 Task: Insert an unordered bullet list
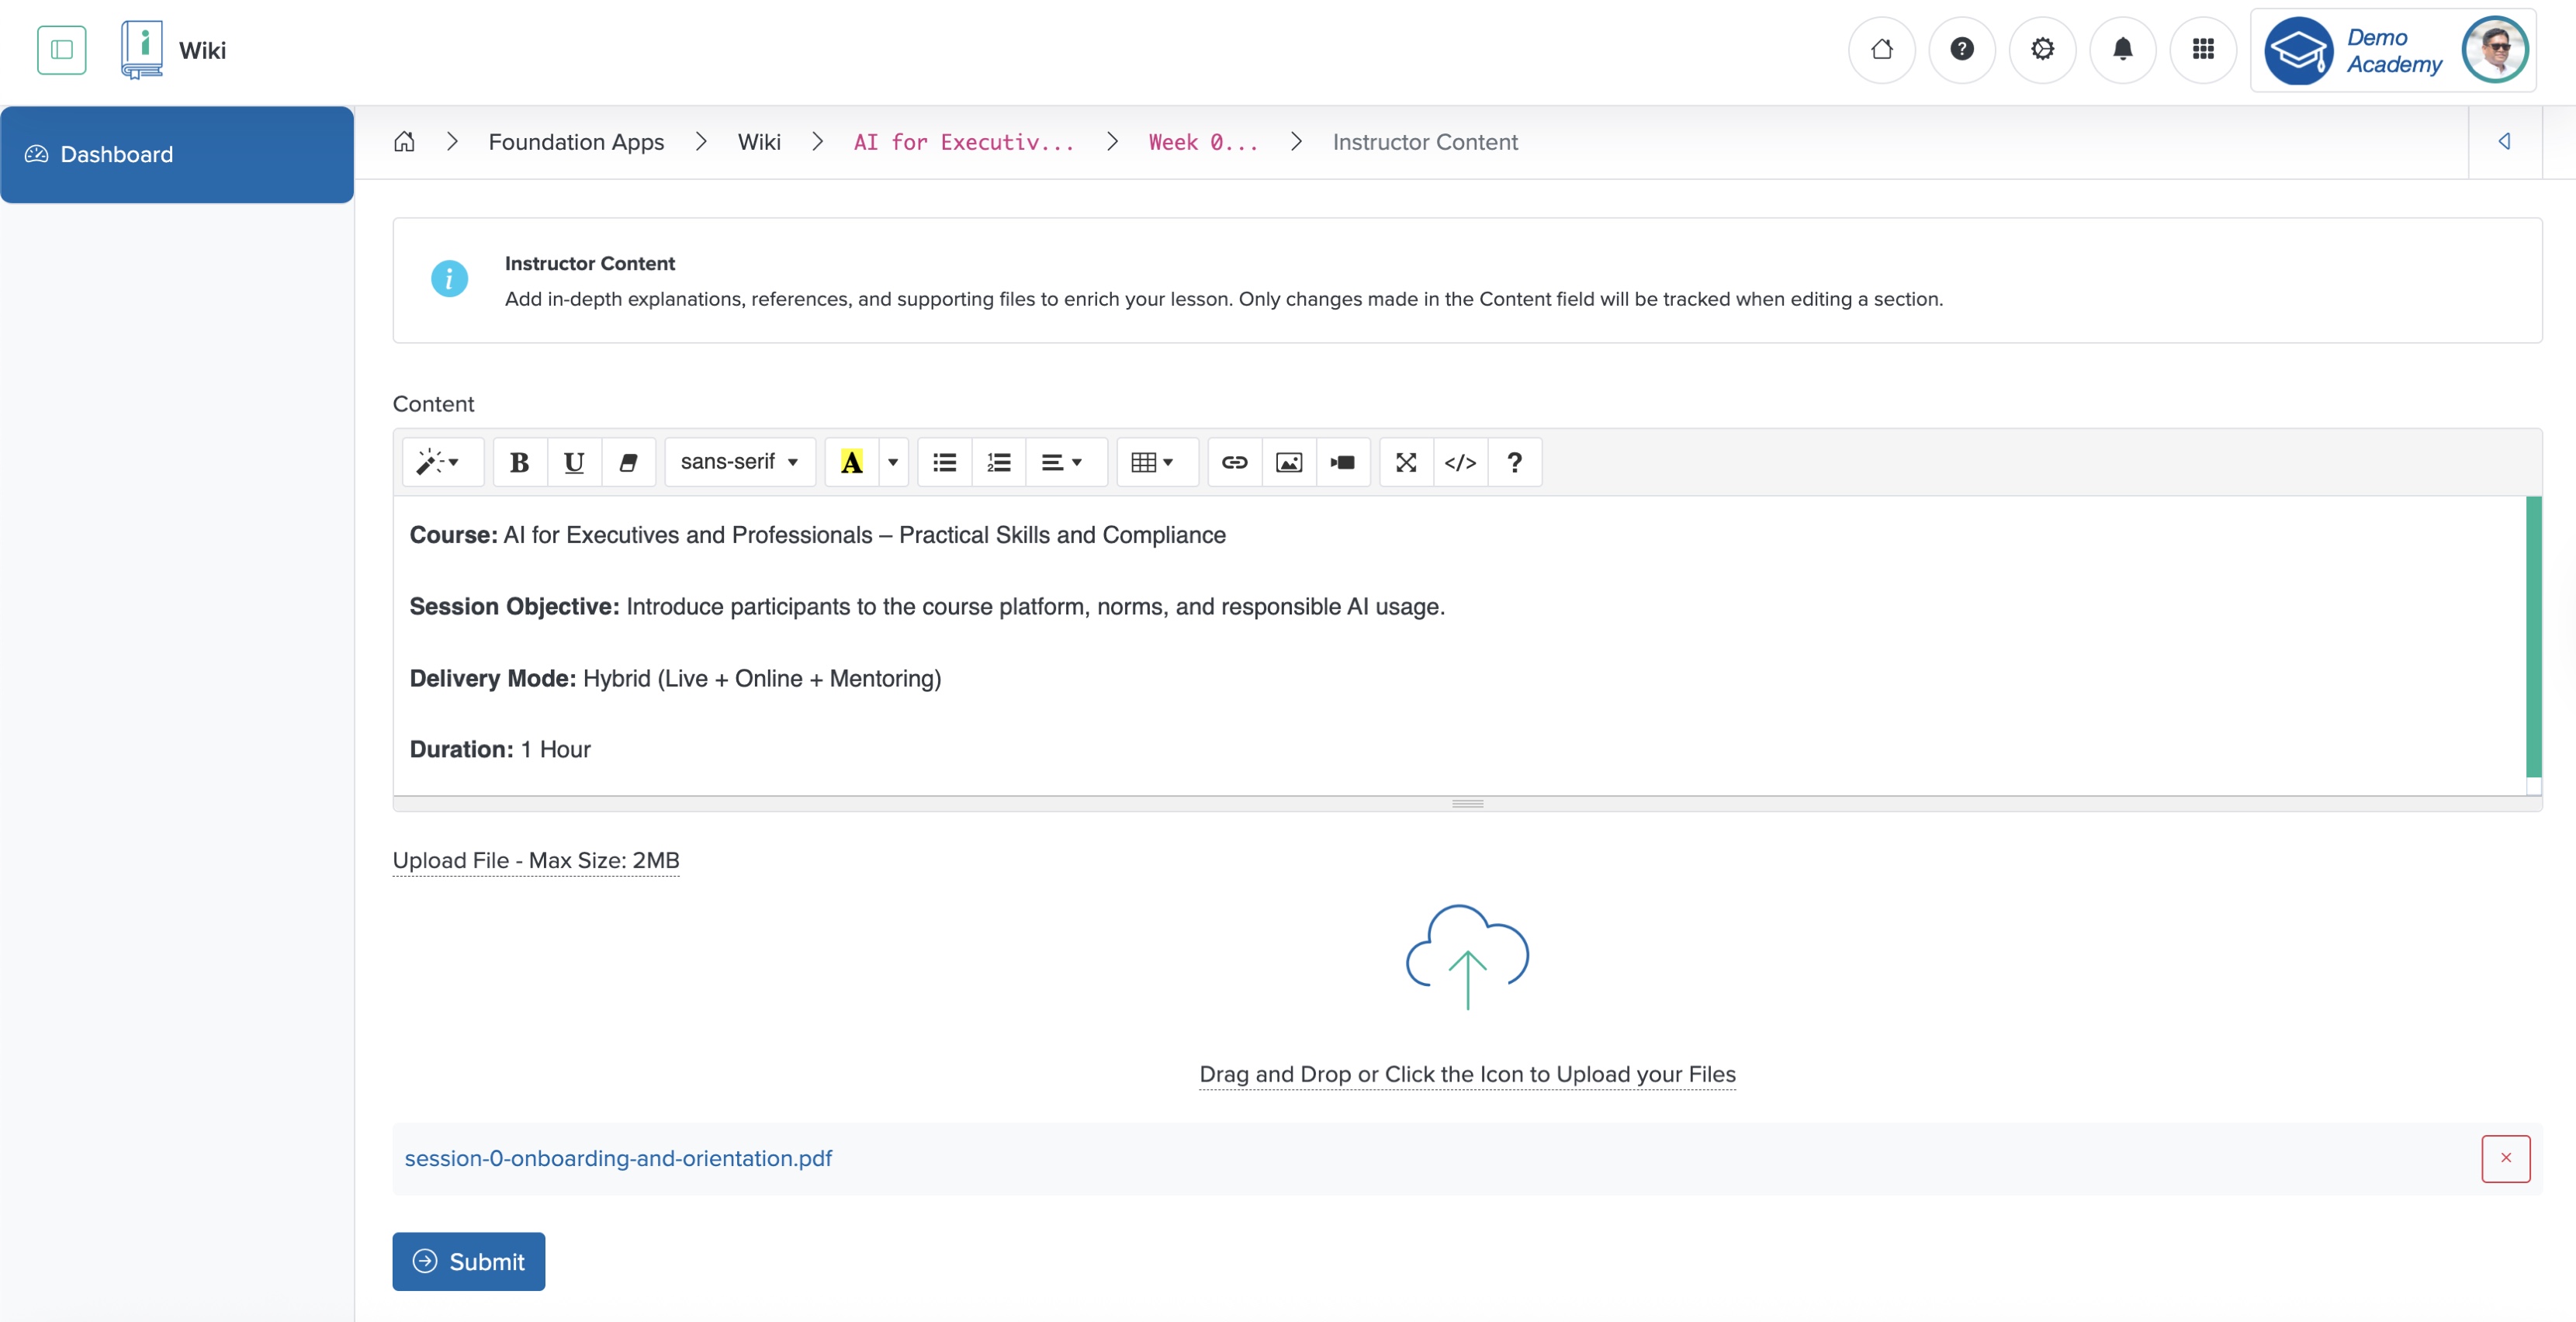(x=943, y=462)
